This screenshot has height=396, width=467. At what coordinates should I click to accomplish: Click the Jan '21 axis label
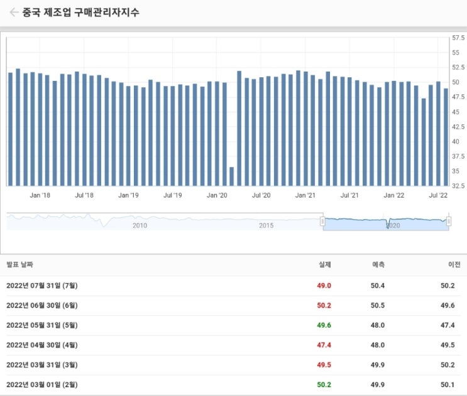(x=305, y=195)
